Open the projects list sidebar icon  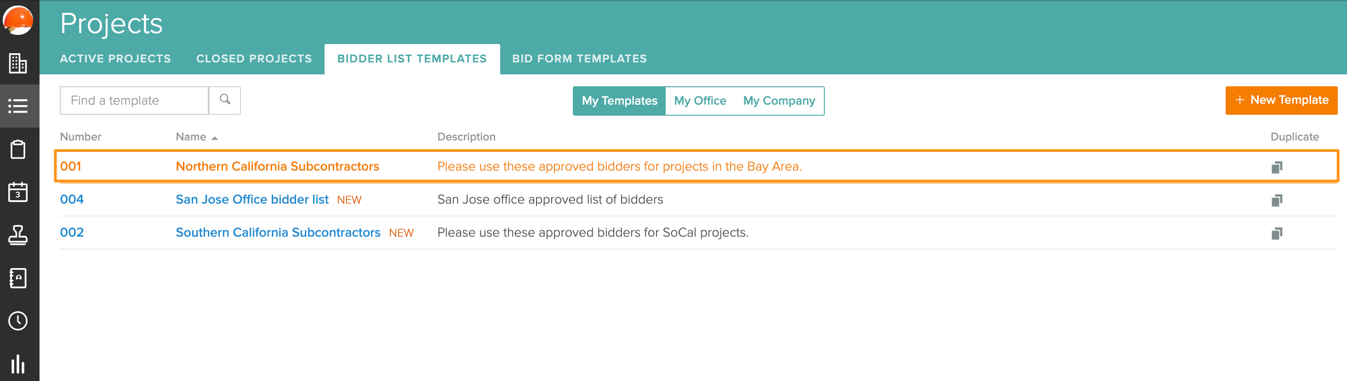18,106
